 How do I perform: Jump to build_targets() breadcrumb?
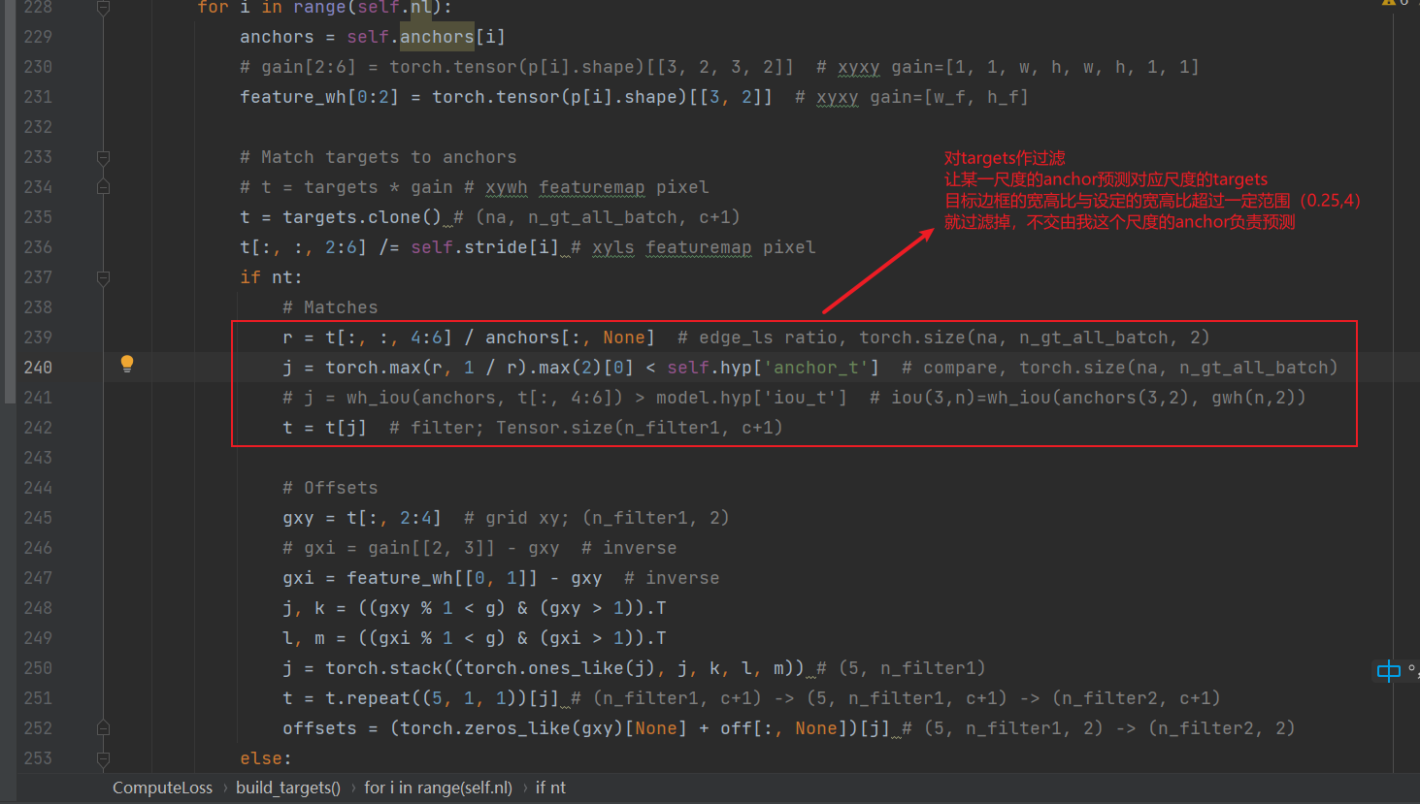[288, 788]
